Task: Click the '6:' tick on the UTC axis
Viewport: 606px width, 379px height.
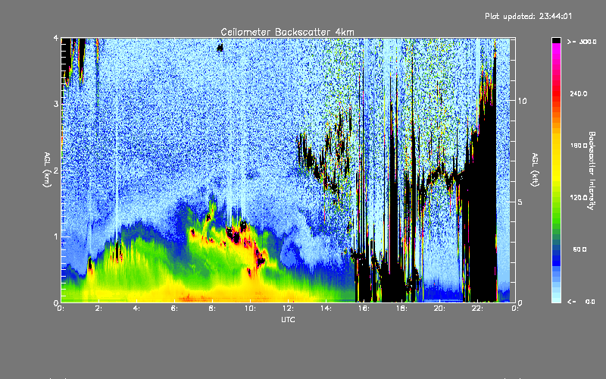Action: (x=174, y=309)
